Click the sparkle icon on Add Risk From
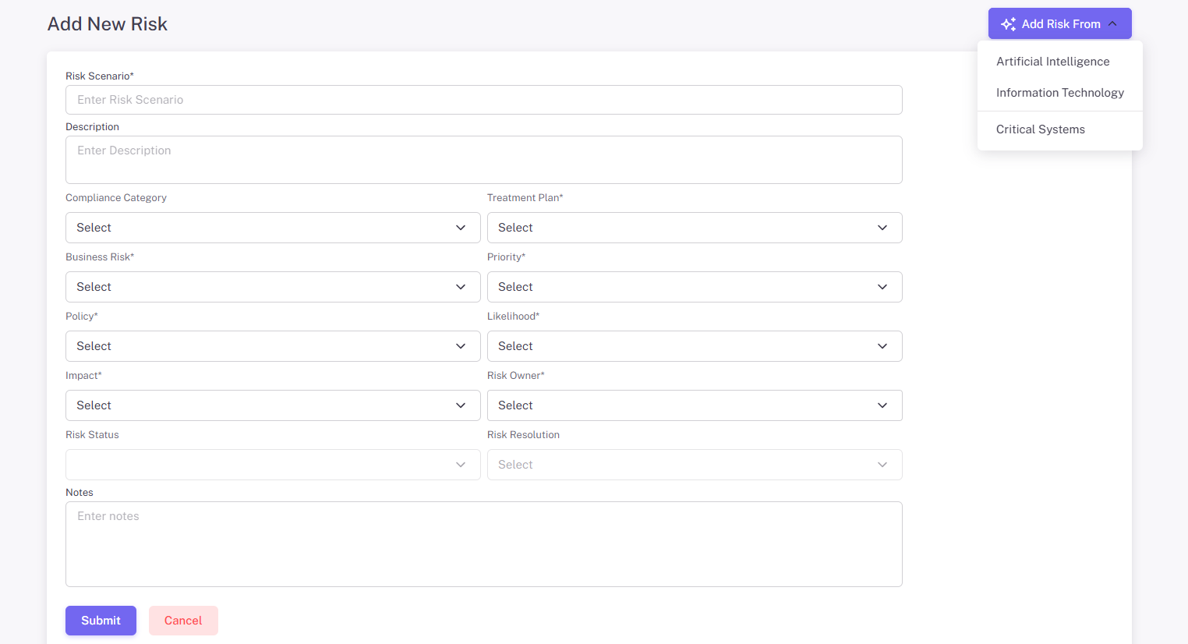This screenshot has height=644, width=1188. coord(1008,24)
